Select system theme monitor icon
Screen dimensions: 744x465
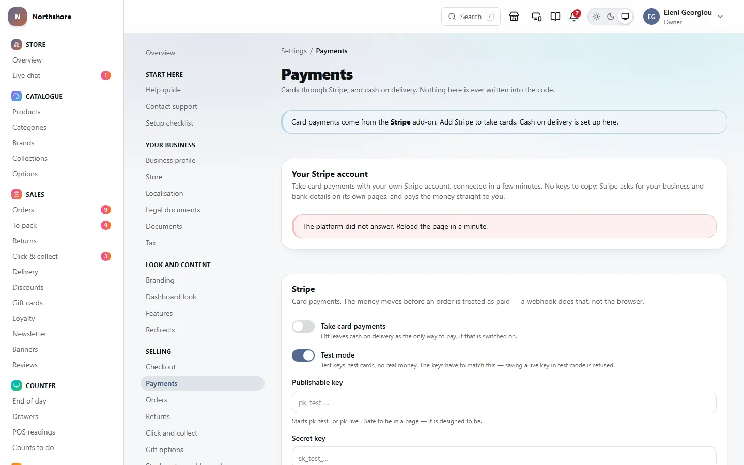tap(625, 17)
